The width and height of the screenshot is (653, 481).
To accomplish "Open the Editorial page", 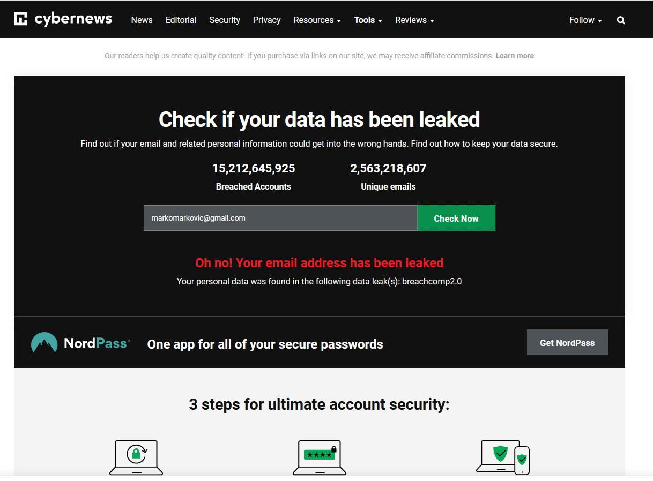I will tap(181, 20).
